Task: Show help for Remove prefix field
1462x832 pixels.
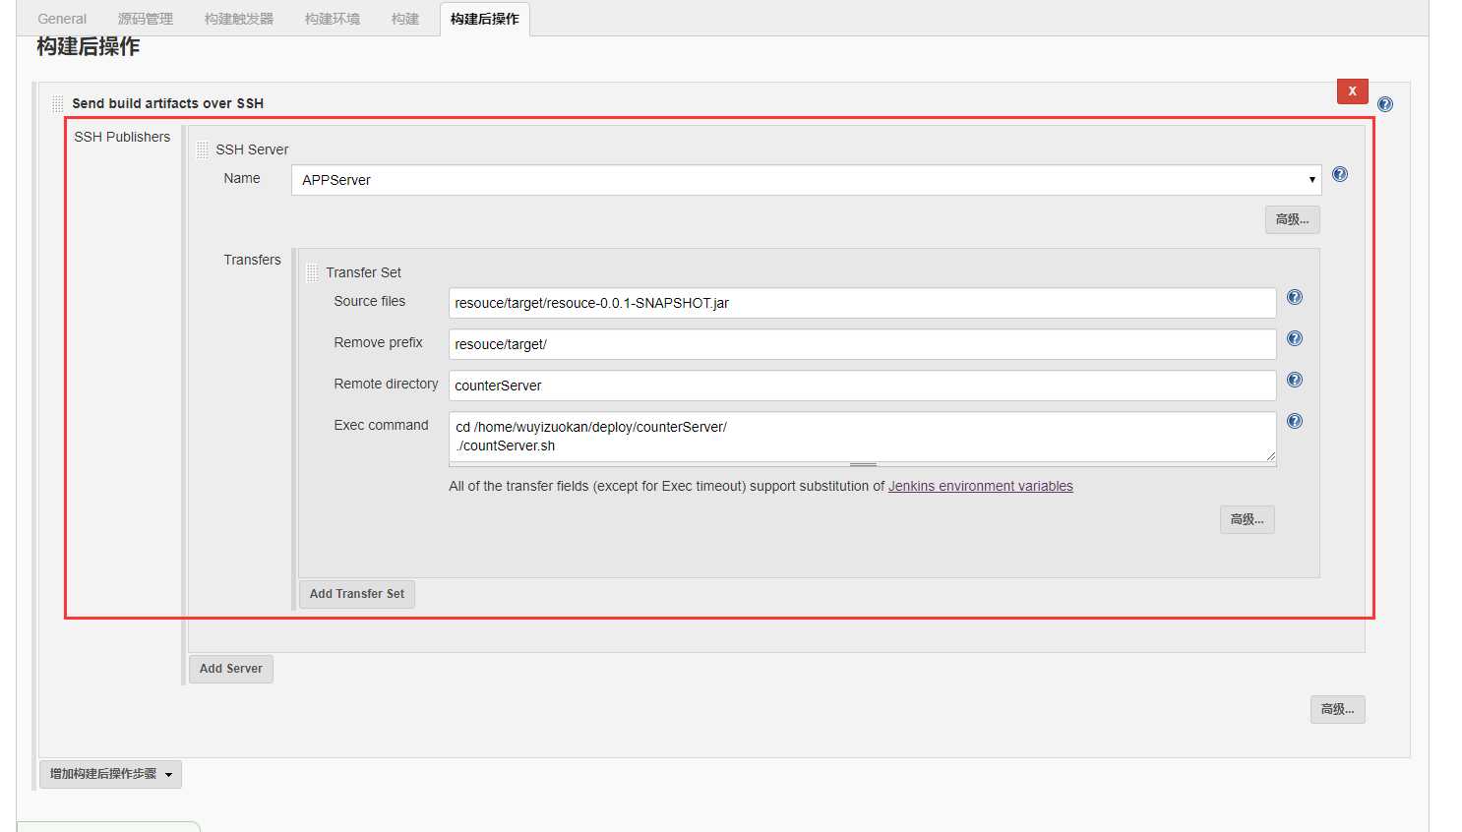Action: click(1295, 338)
